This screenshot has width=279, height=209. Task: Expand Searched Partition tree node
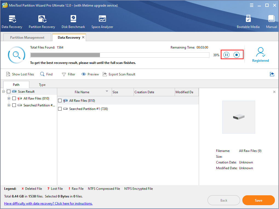pyautogui.click(x=9, y=105)
